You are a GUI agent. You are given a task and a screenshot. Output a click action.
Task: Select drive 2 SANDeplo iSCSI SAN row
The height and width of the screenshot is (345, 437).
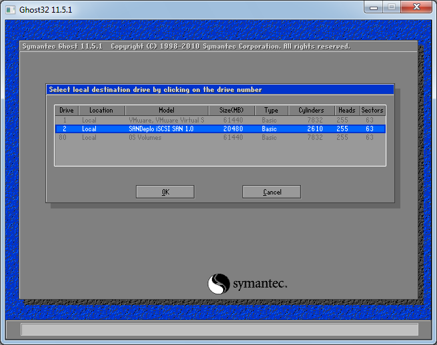[220, 129]
